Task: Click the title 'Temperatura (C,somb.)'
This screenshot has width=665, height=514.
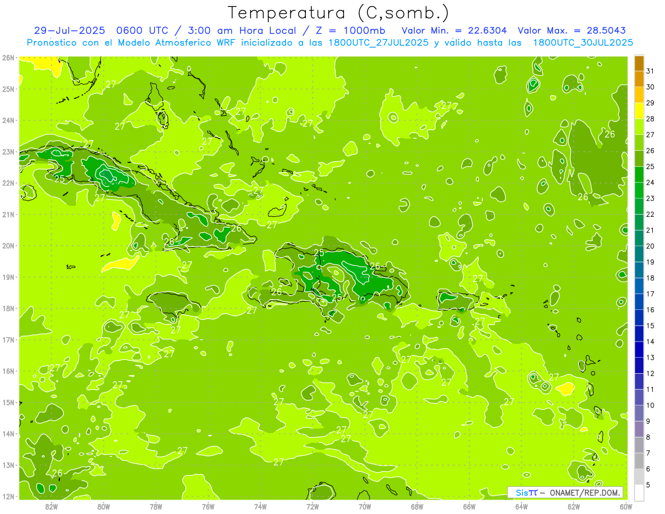Action: pyautogui.click(x=338, y=13)
